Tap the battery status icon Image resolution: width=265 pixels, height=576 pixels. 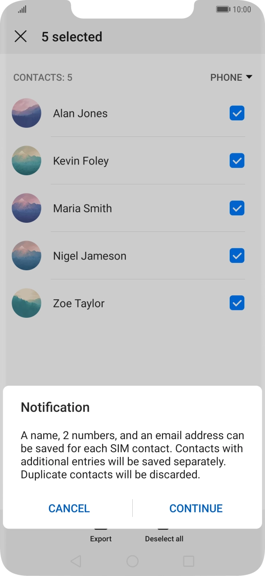[223, 9]
